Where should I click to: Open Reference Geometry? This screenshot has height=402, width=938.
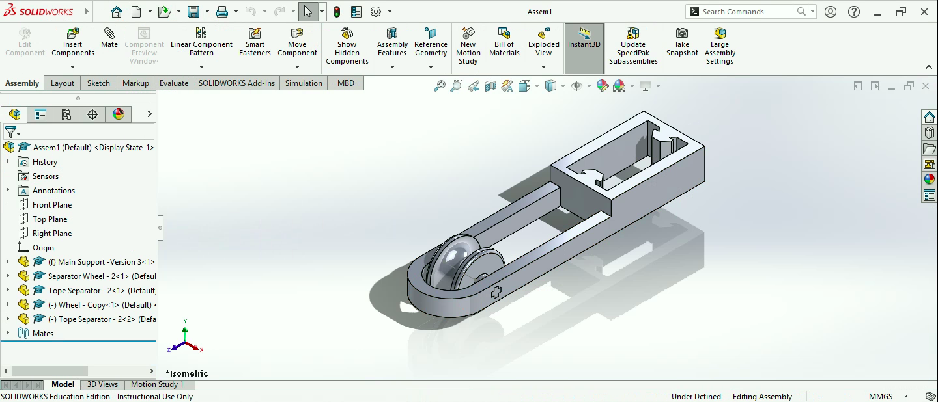[x=431, y=42]
